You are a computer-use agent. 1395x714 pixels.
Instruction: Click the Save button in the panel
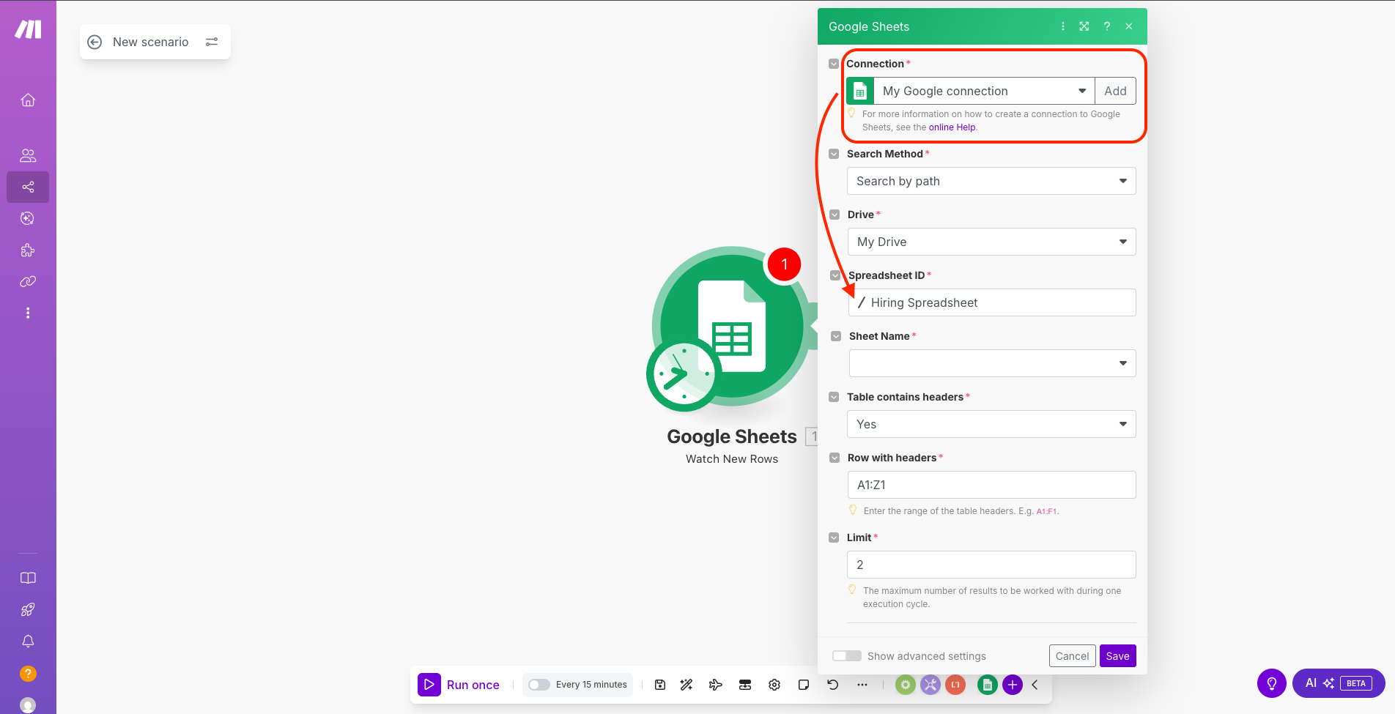(x=1117, y=655)
